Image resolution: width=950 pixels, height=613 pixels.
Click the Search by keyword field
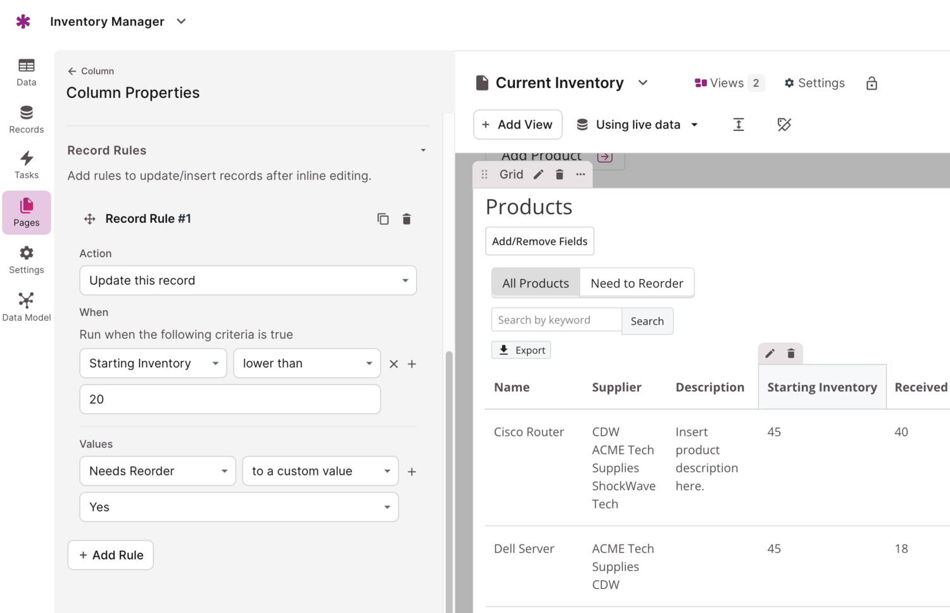pos(556,320)
